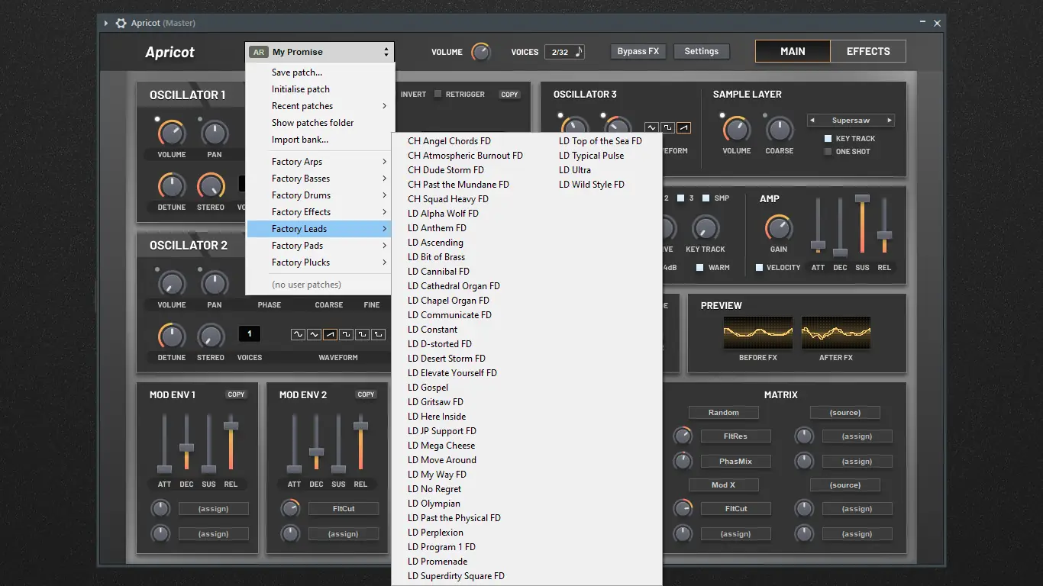This screenshot has width=1043, height=586.
Task: Click the MOD ENV 1 DEC slider handle
Action: tap(186, 447)
